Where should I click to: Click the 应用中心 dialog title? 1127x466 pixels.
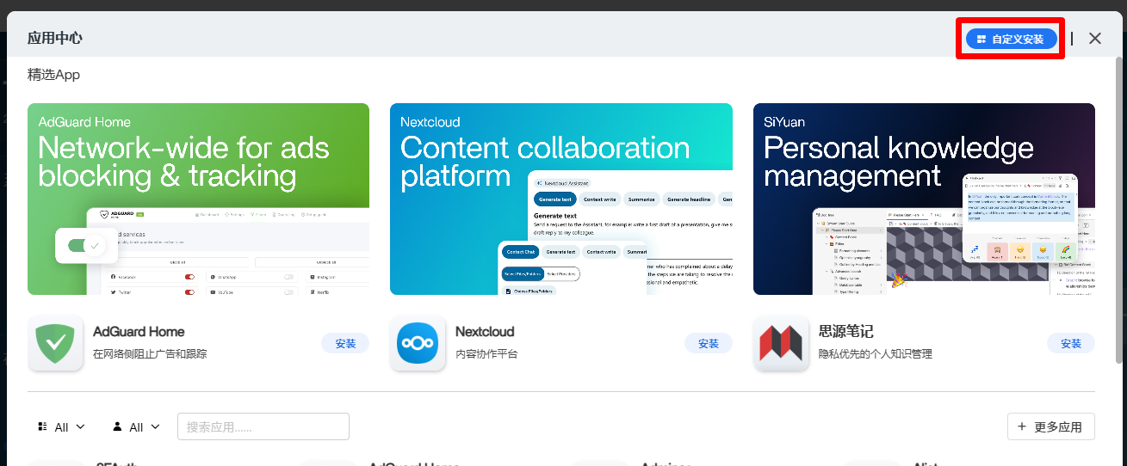pos(55,39)
